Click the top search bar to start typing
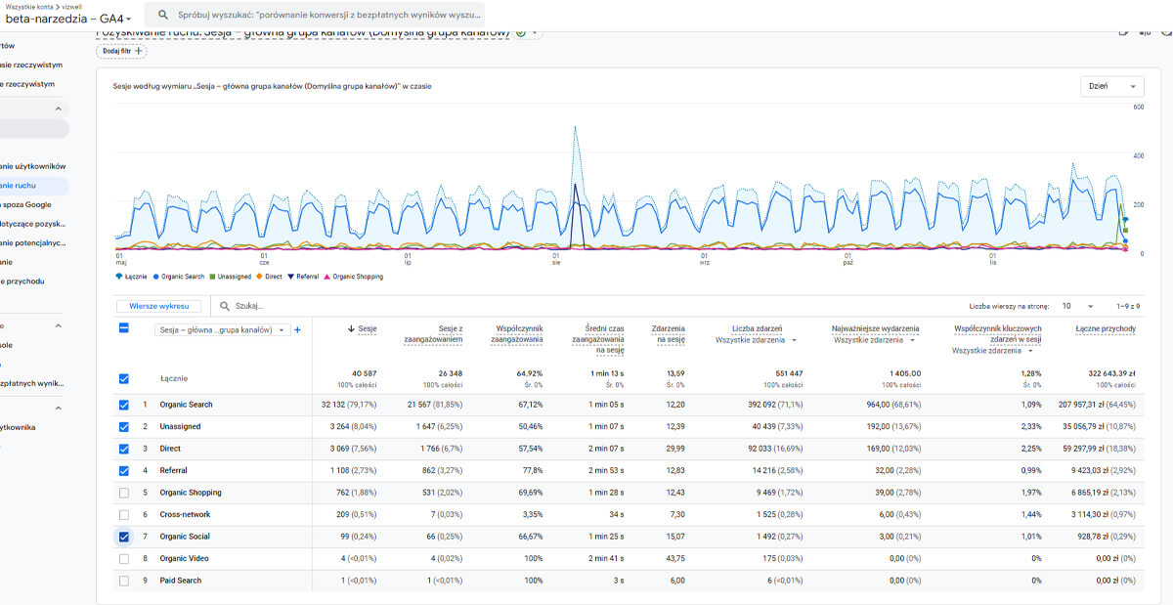This screenshot has height=605, width=1173. click(323, 15)
